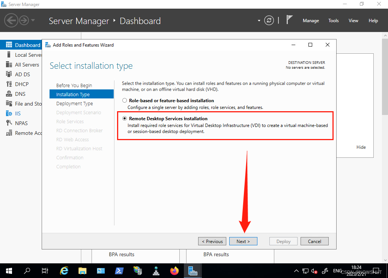This screenshot has width=388, height=278.
Task: Launch Internet Explorer from the taskbar
Action: tap(64, 271)
